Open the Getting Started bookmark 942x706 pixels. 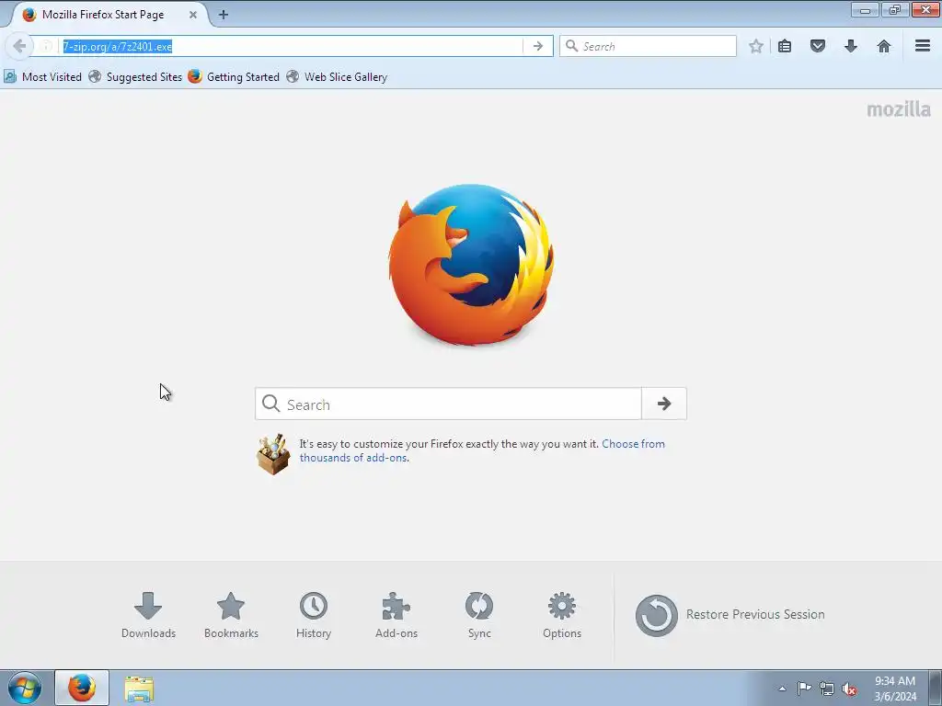click(x=234, y=77)
